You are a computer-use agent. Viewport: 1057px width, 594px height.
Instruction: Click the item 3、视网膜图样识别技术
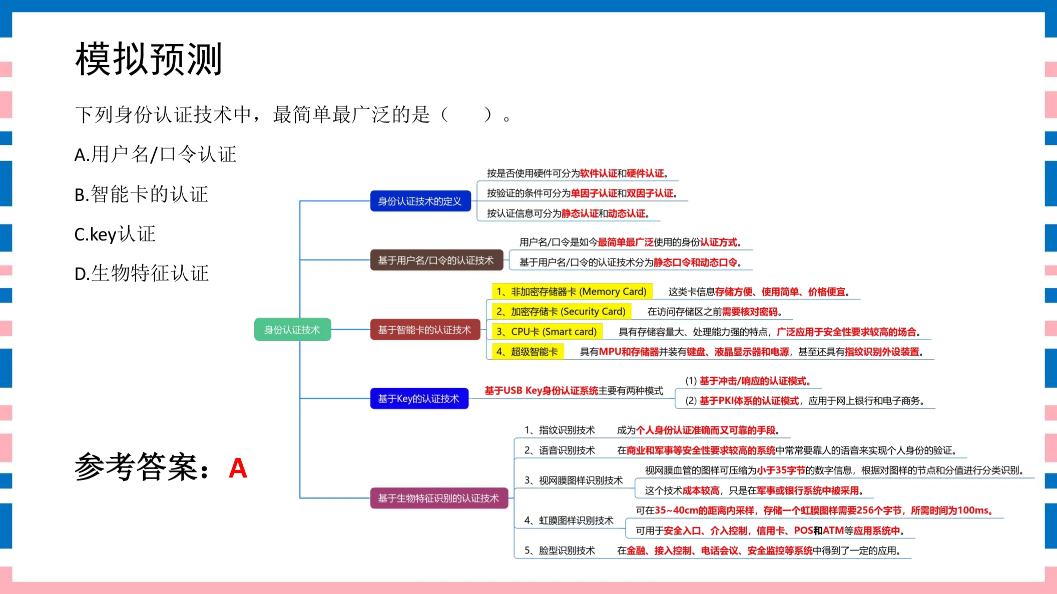coord(574,480)
